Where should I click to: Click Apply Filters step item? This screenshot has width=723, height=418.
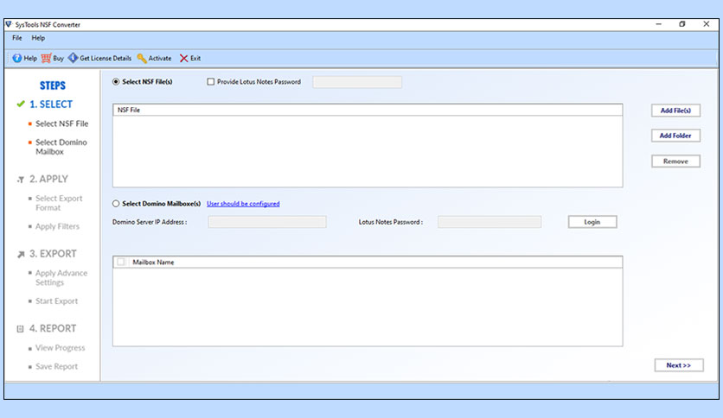(57, 226)
